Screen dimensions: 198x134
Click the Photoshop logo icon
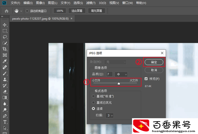pos(4,3)
